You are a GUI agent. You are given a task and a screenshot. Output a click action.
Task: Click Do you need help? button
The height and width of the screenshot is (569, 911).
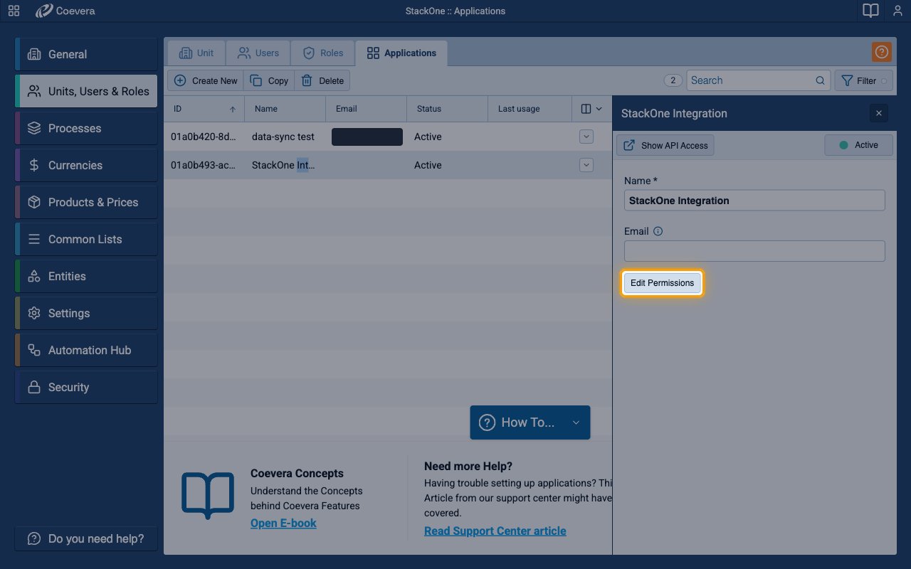(86, 538)
